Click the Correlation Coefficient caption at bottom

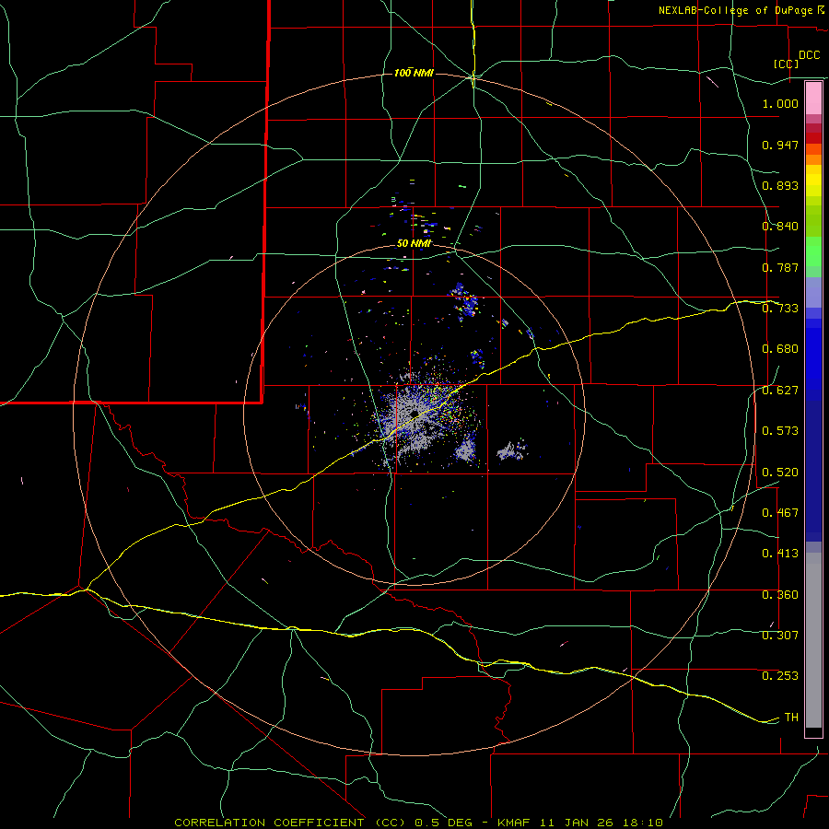(x=419, y=823)
